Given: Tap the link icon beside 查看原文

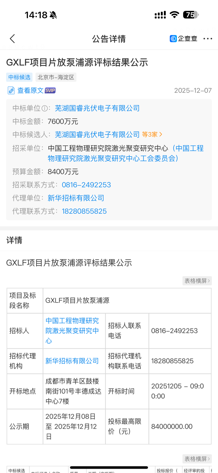Looking at the screenshot, I should 11,91.
